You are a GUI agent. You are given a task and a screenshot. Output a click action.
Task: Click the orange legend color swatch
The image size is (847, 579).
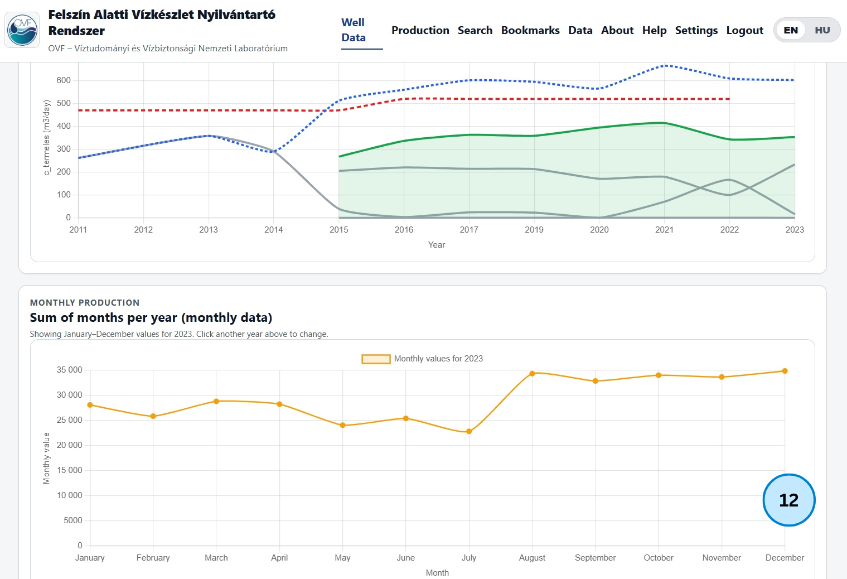[376, 359]
